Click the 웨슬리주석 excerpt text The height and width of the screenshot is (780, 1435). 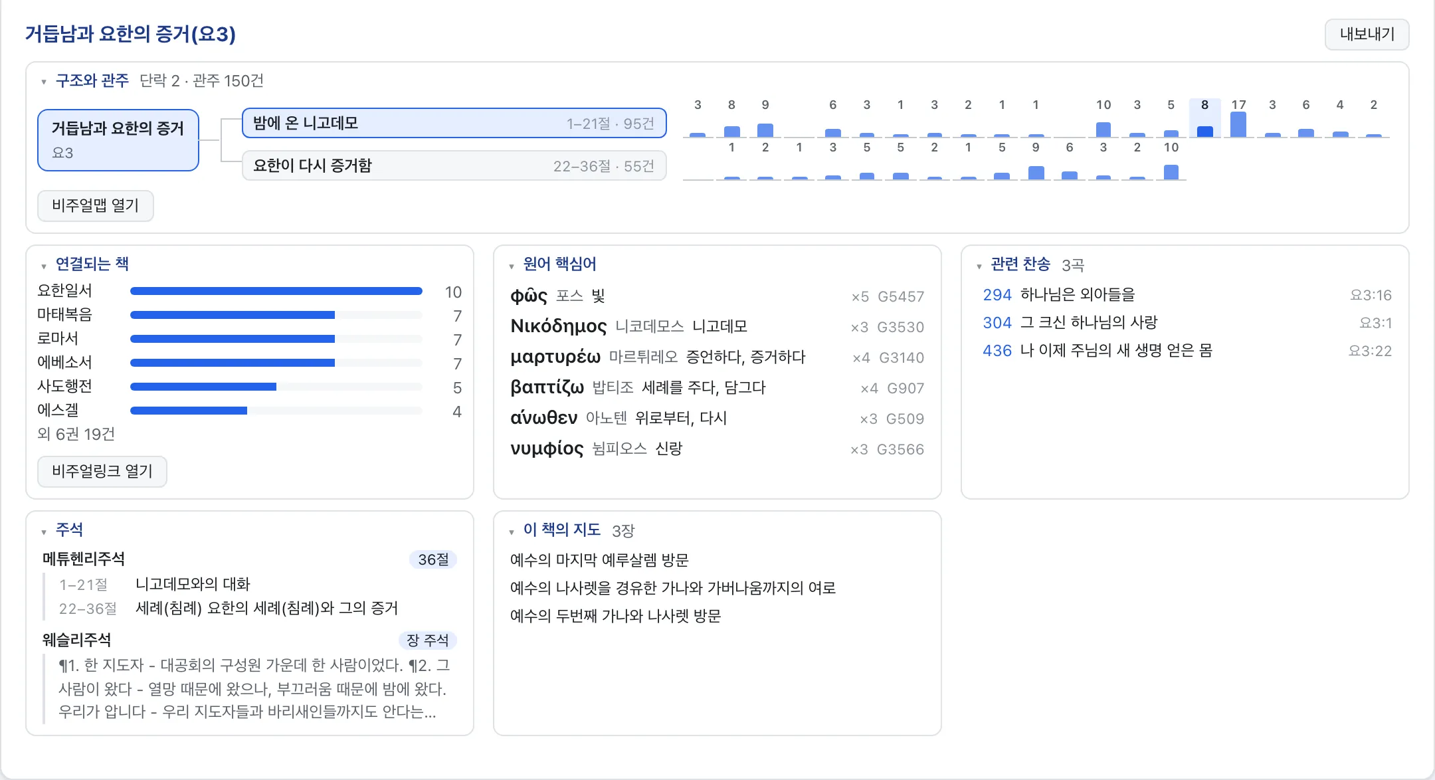pos(255,688)
